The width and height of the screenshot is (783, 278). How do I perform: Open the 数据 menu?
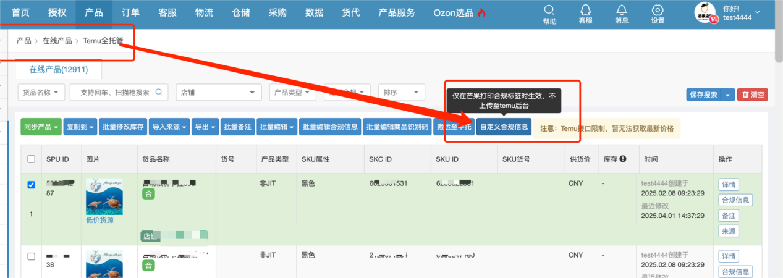pyautogui.click(x=314, y=13)
